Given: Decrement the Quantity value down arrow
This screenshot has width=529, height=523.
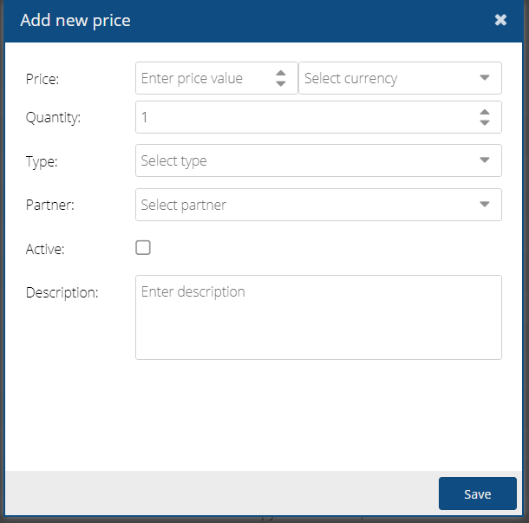Looking at the screenshot, I should (484, 122).
